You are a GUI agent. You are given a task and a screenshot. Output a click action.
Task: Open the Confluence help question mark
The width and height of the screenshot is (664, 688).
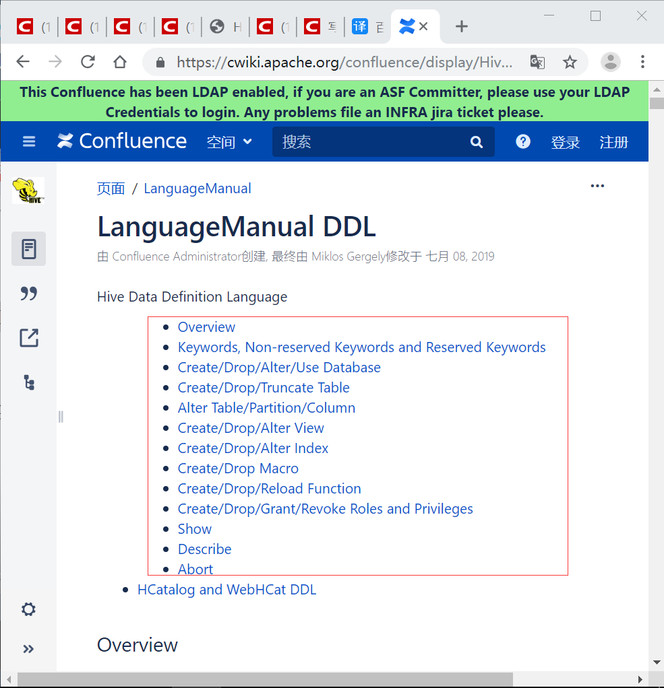(523, 141)
